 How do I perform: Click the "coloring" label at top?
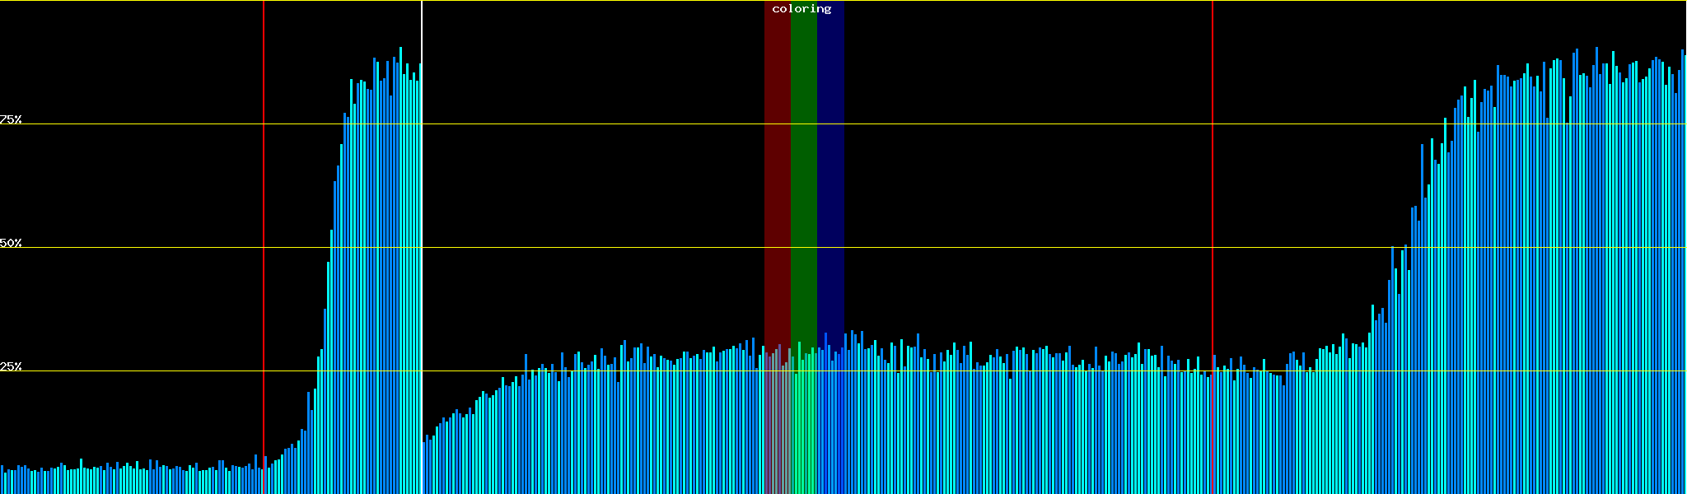coord(801,9)
